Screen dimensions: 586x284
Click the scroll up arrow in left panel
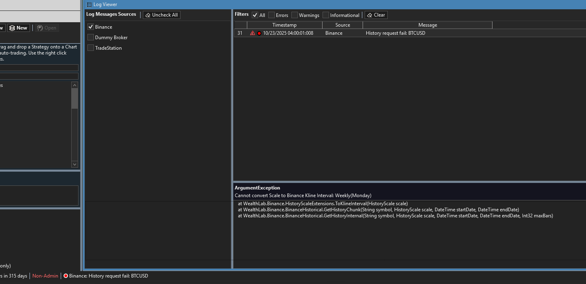pos(74,85)
